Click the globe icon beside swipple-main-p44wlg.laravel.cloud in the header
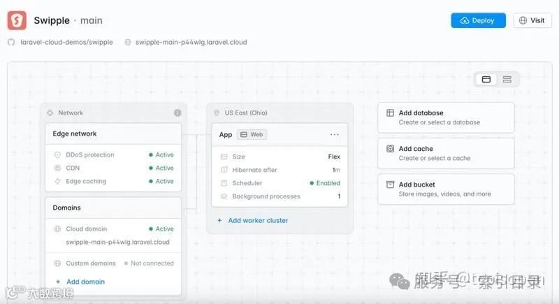The width and height of the screenshot is (559, 304). [x=128, y=43]
